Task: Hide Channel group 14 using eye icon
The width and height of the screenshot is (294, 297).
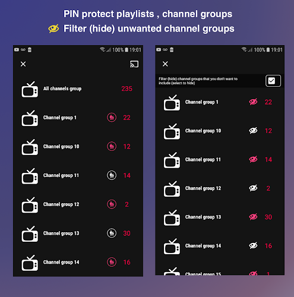Action: pos(253,246)
